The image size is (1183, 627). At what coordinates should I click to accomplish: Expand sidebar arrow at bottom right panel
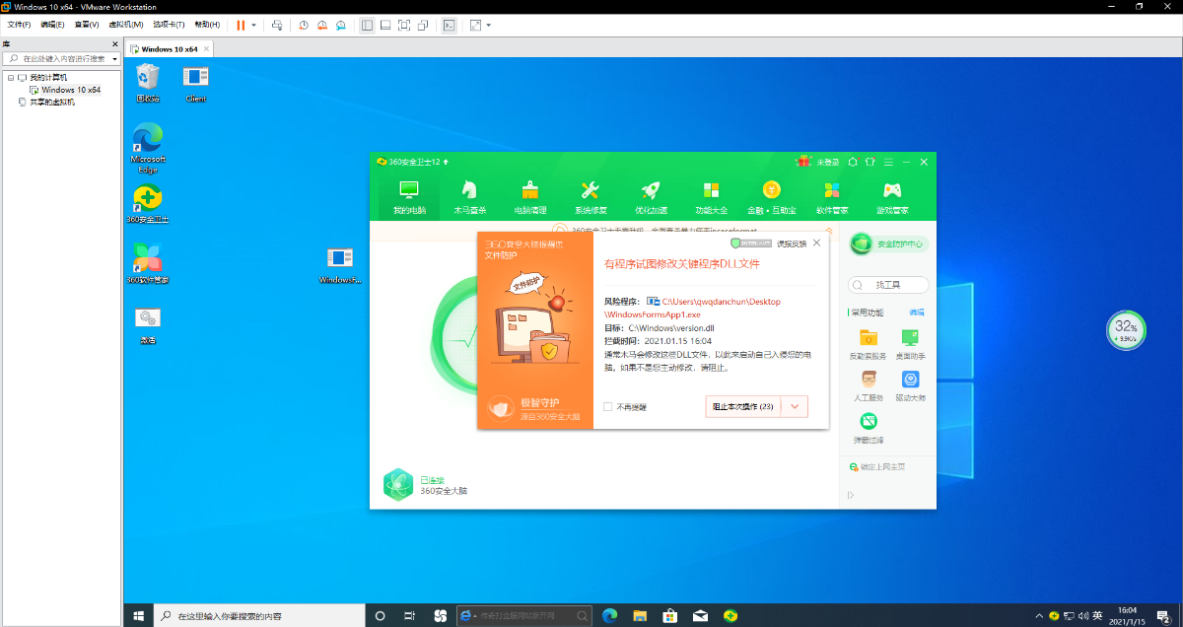[x=850, y=495]
